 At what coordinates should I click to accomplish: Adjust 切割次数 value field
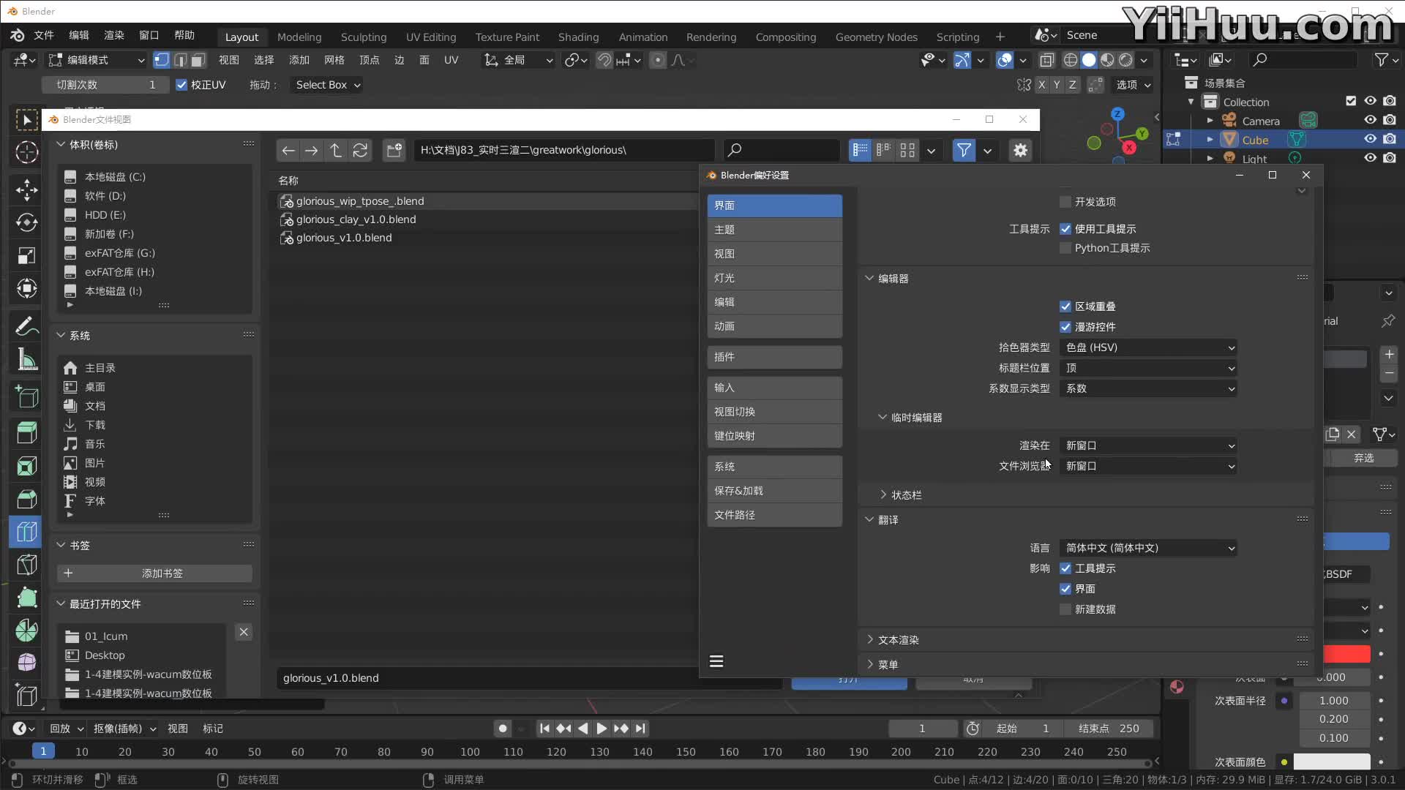click(x=105, y=85)
